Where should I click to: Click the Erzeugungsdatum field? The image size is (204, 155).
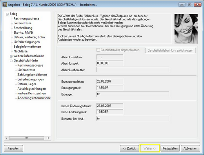point(110,81)
